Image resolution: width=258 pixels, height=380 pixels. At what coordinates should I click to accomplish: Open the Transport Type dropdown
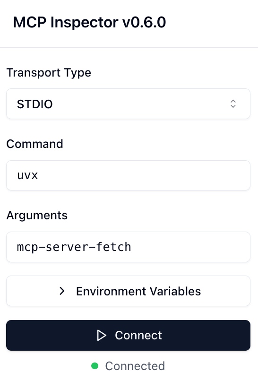click(128, 104)
